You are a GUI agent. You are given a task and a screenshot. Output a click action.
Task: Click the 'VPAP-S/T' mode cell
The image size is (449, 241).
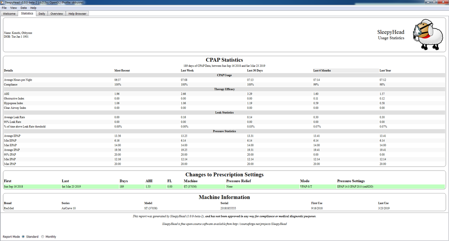pyautogui.click(x=306, y=187)
